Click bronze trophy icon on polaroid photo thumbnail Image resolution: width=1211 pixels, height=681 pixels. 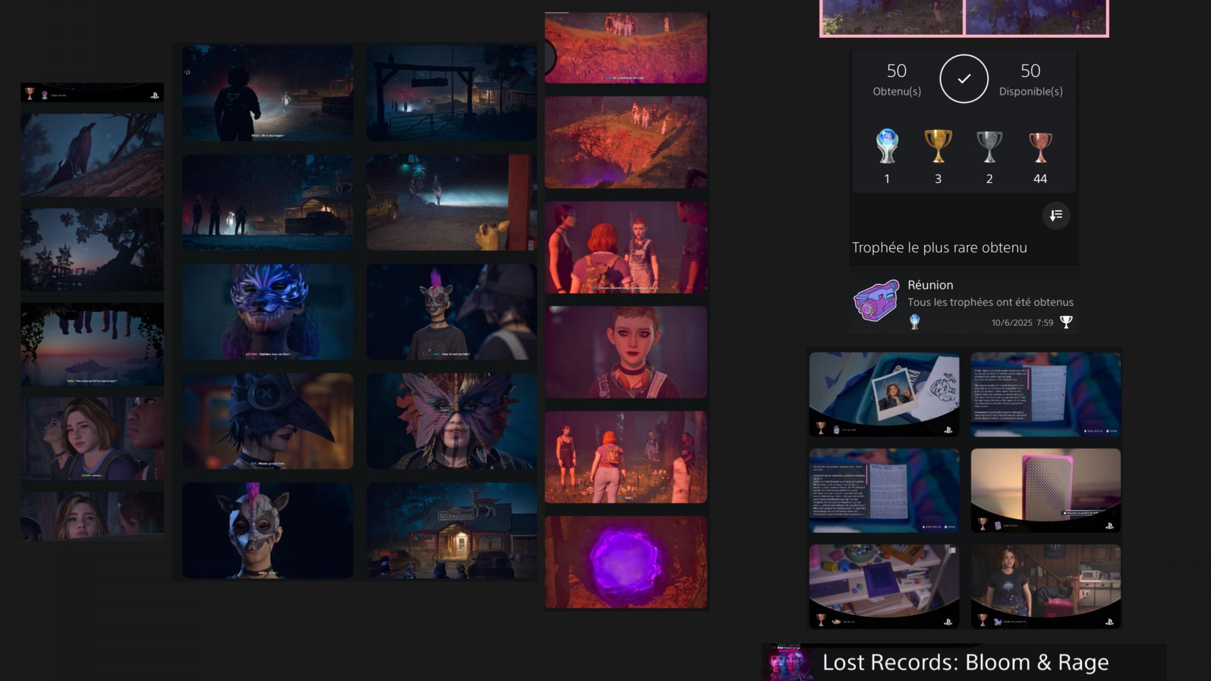click(x=821, y=428)
